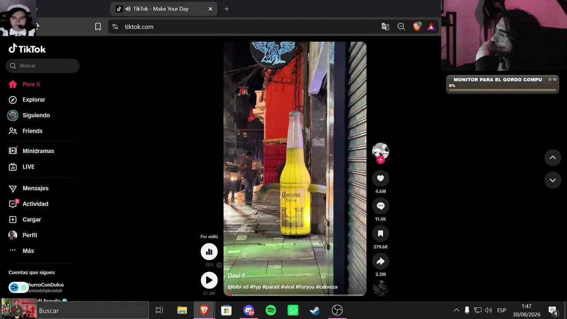
Task: Switch to Brave in the taskbar
Action: (x=204, y=311)
